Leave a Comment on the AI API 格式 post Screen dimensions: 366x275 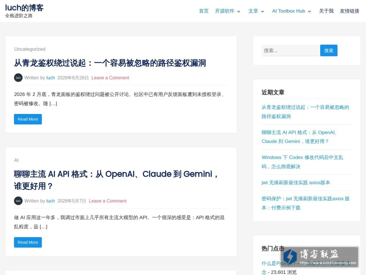[108, 201]
